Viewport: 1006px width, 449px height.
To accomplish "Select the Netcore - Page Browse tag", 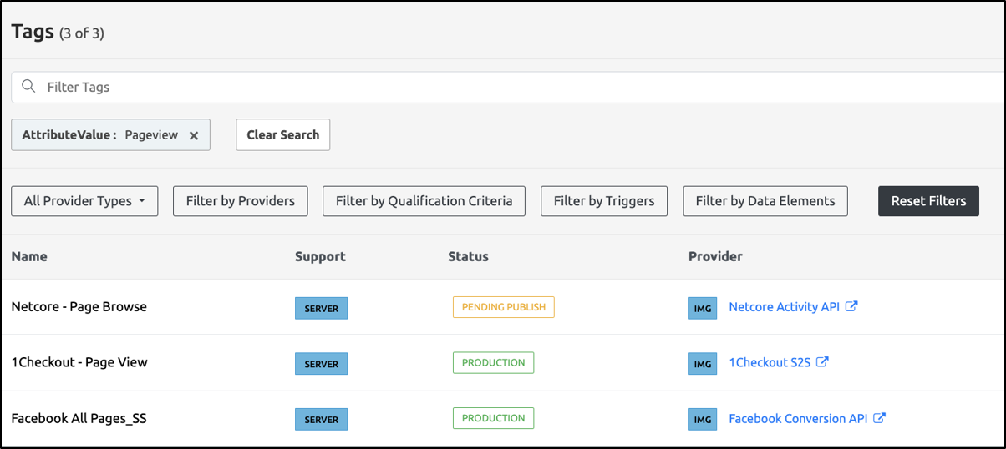I will (x=79, y=307).
